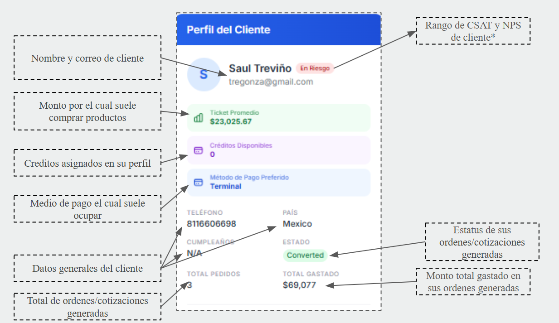Click the Terminal payment method value
This screenshot has width=559, height=323.
coord(225,186)
